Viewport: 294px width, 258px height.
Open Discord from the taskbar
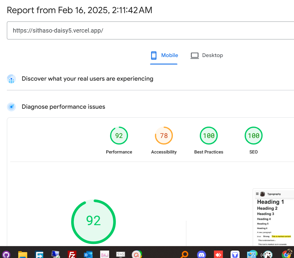(202, 254)
